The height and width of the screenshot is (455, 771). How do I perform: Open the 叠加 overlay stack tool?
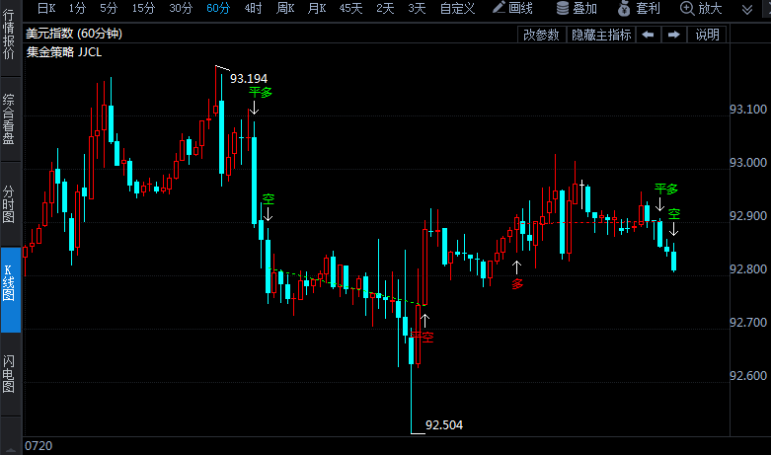[x=577, y=8]
